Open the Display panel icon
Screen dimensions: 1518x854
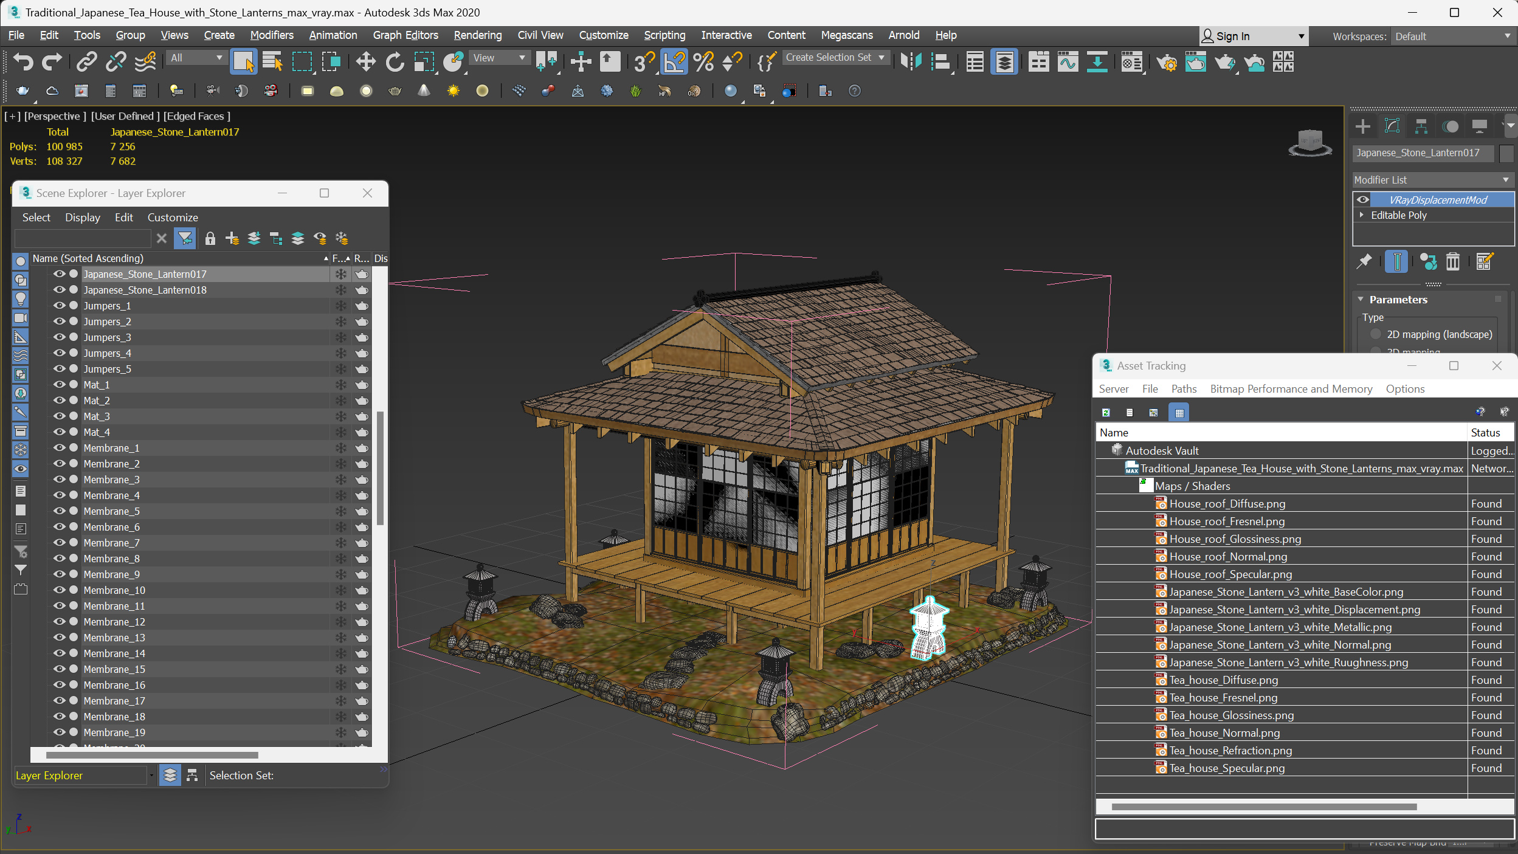(x=1480, y=126)
